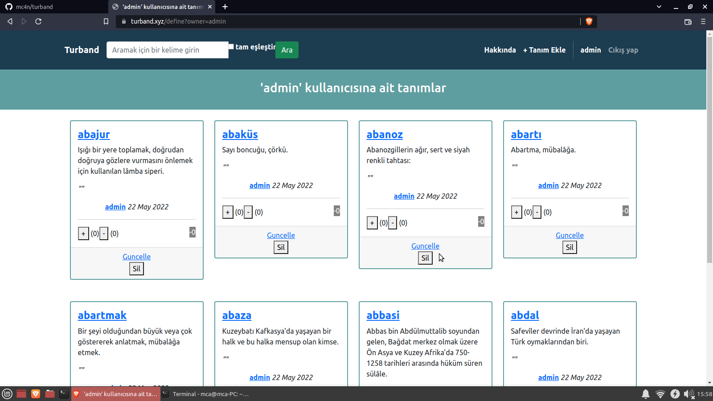The width and height of the screenshot is (713, 401).
Task: Open admin author link on abanoz card
Action: pyautogui.click(x=404, y=196)
